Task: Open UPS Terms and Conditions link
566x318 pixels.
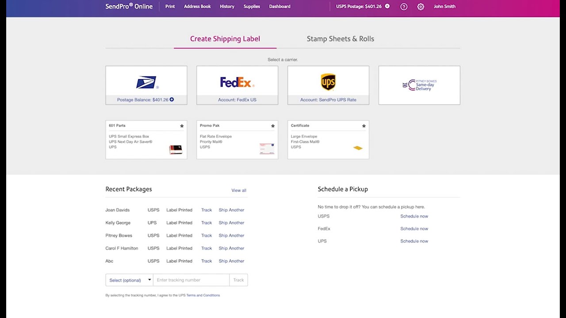Action: (x=203, y=295)
